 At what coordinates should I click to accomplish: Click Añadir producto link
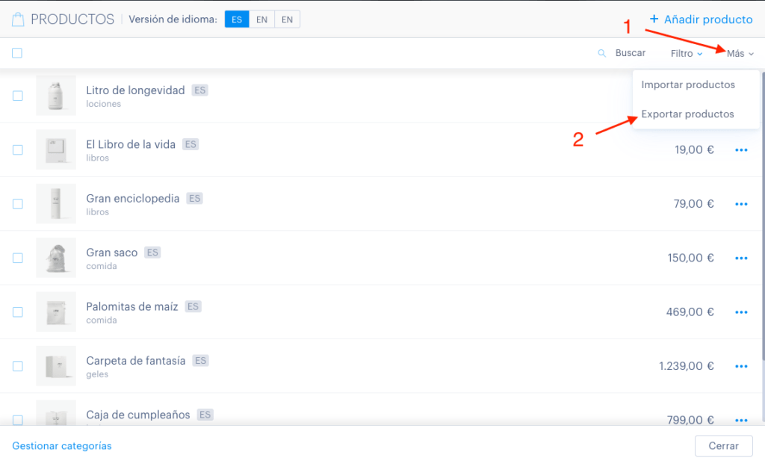(701, 19)
